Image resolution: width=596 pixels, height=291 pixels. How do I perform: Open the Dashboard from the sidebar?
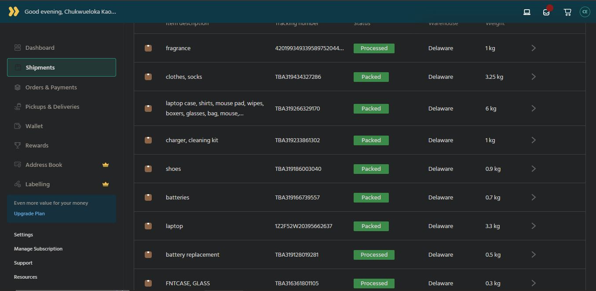[40, 48]
